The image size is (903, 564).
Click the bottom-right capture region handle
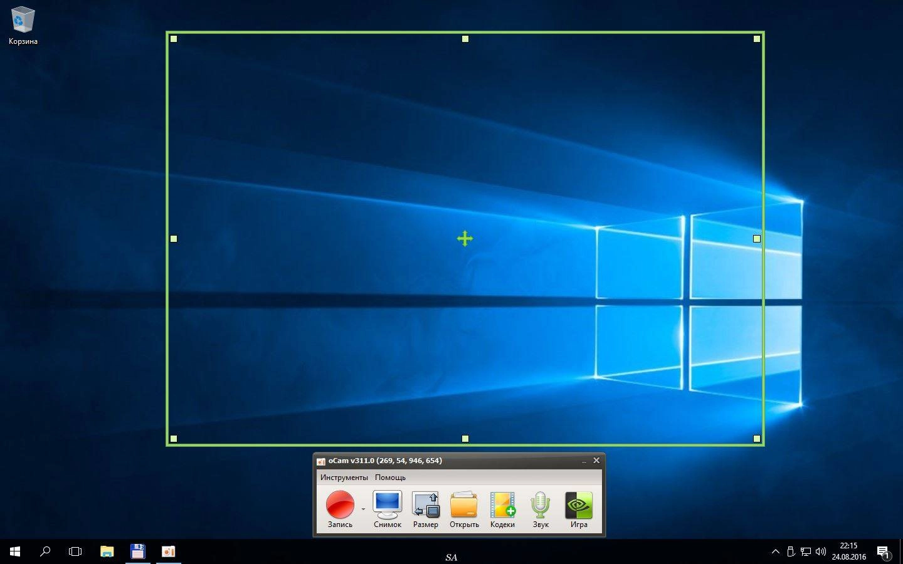[757, 439]
